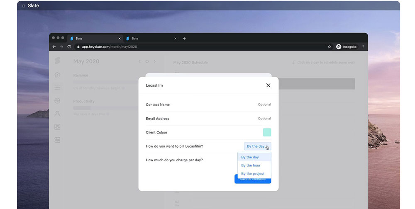
Task: Close the Lucasfilm dialog
Action: coord(268,85)
